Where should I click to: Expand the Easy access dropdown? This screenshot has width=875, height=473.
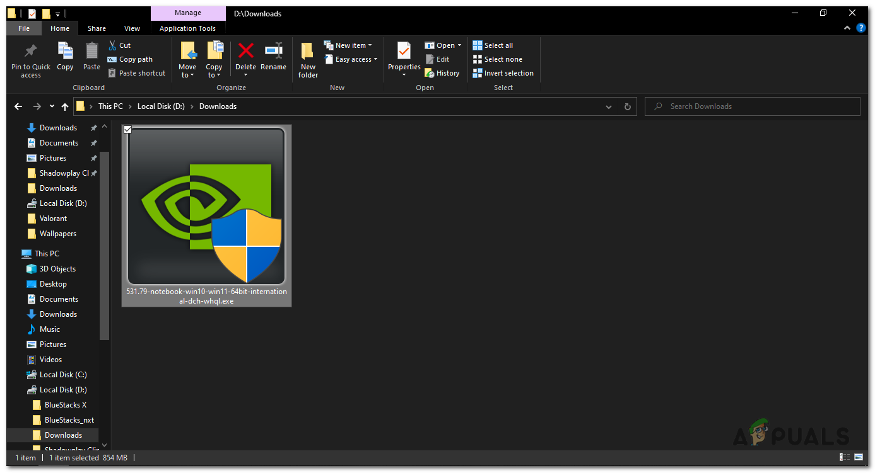point(352,59)
